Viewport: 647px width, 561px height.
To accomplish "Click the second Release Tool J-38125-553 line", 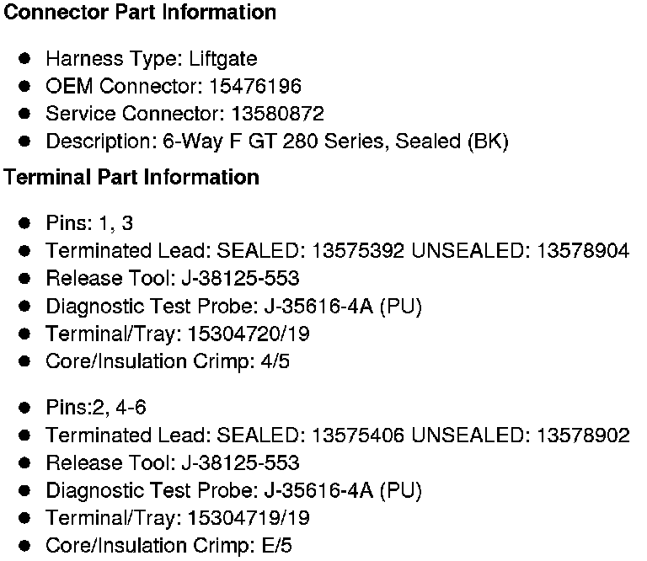I will [x=173, y=462].
